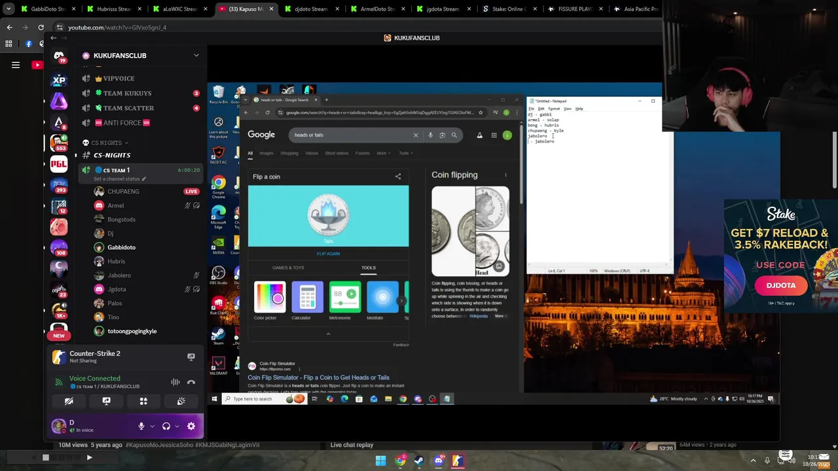This screenshot has height=471, width=838.
Task: Select the Tools tab
Action: click(368, 268)
